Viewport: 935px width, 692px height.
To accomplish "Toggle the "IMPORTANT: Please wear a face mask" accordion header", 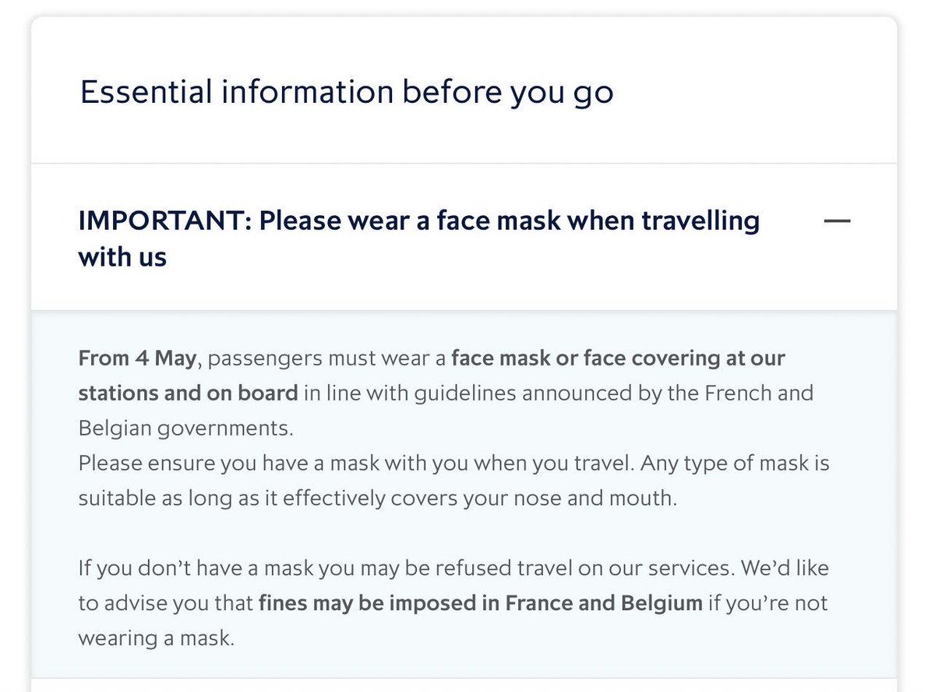I will pyautogui.click(x=464, y=237).
